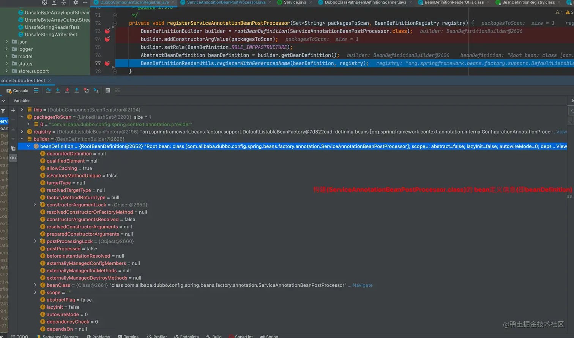Click Trace Current Stream Chain icon
Image resolution: width=574 pixels, height=338 pixels.
[x=117, y=90]
